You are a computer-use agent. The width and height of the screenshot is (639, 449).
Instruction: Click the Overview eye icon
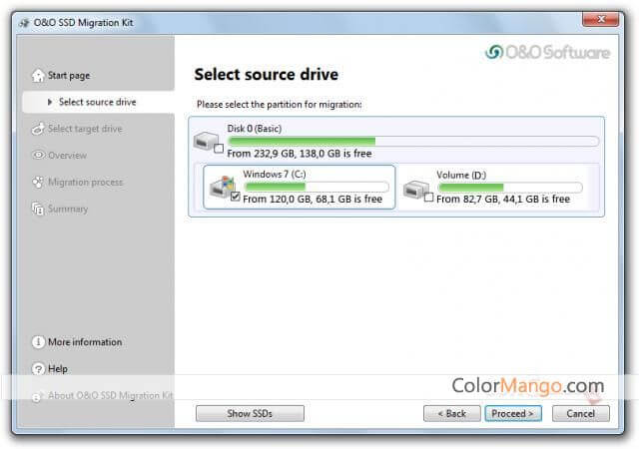coord(38,156)
